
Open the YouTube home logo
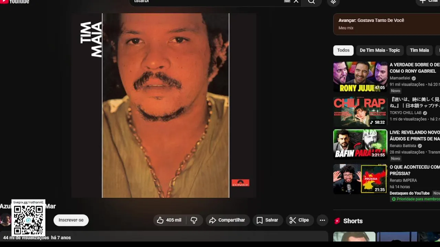pyautogui.click(x=14, y=1)
